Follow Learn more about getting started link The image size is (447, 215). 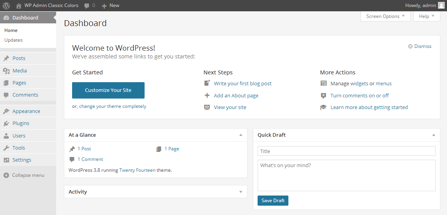(369, 107)
